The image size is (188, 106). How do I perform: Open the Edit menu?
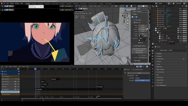click(8, 4)
